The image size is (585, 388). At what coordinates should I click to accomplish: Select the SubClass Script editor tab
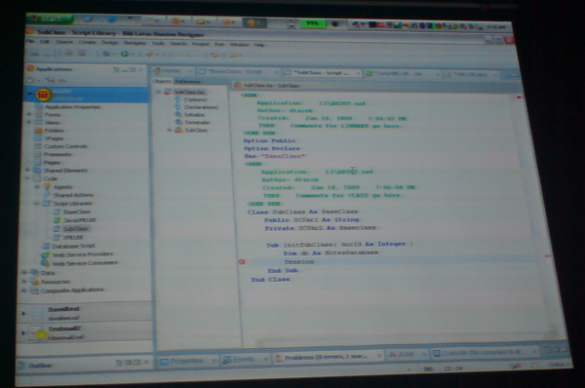pos(321,73)
